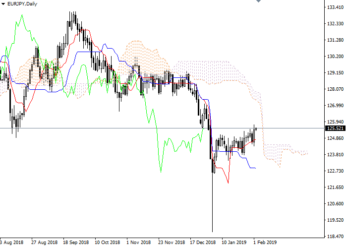Click the EURJPY,Daily chart title
The height and width of the screenshot is (248, 347).
(22, 4)
